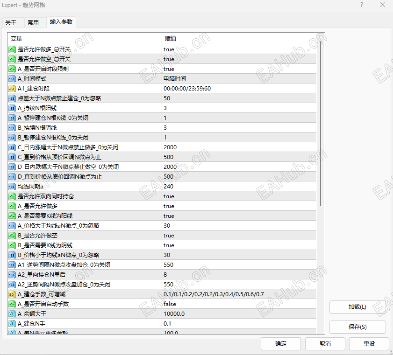Click the boolean icon beside 是否允许做多_总开关
393x355 pixels.
pyautogui.click(x=12, y=49)
